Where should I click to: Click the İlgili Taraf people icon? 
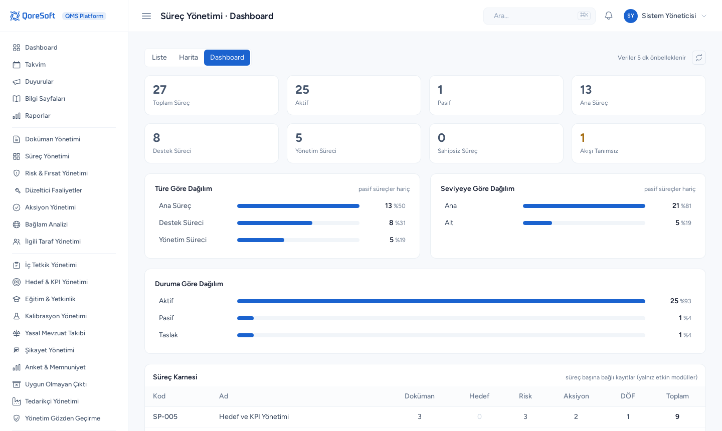pos(17,242)
